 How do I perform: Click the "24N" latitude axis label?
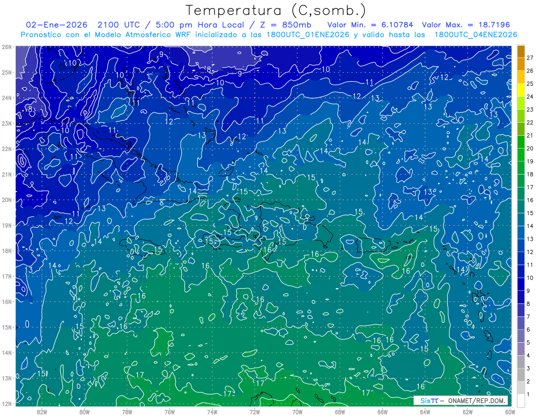click(x=6, y=98)
